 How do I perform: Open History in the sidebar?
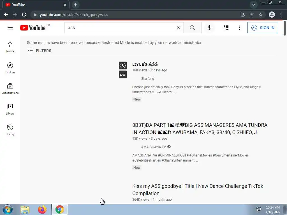(x=10, y=130)
